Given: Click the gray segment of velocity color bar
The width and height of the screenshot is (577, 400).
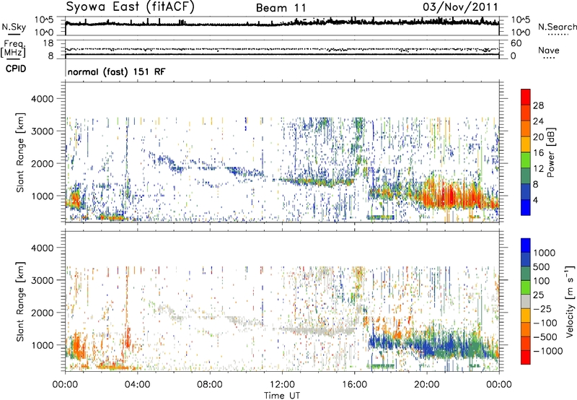Looking at the screenshot, I should tap(526, 302).
